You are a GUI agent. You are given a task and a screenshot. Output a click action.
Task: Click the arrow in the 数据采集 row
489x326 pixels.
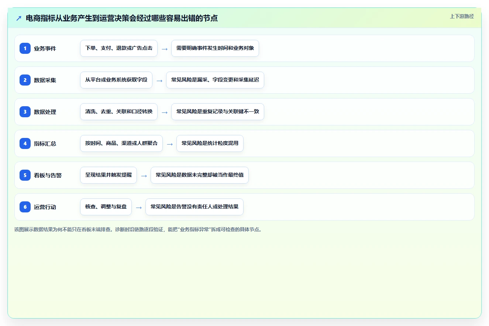point(159,80)
